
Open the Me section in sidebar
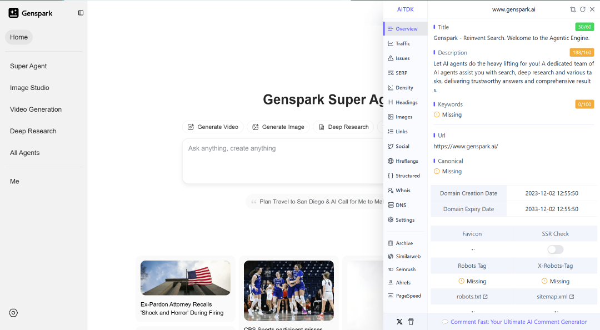pyautogui.click(x=14, y=182)
